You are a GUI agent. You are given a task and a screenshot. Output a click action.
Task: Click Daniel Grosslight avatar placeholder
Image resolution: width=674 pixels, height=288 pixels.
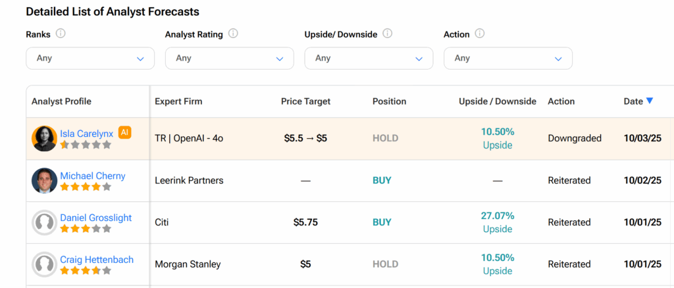click(44, 223)
